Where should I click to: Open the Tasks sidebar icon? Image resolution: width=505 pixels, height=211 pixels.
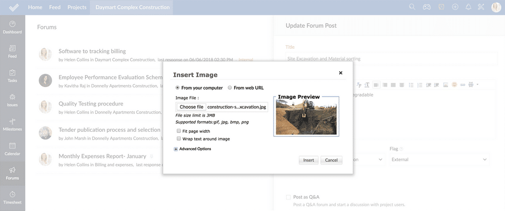(x=12, y=75)
